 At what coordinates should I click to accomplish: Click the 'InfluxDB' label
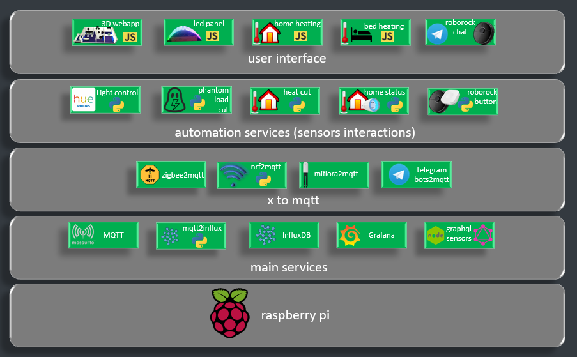pos(296,235)
